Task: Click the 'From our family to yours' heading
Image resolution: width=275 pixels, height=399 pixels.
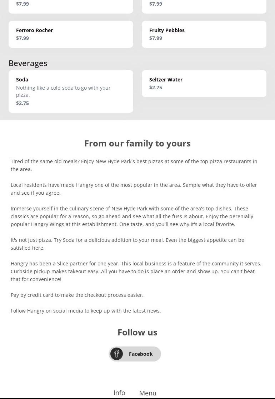Action: pos(137,143)
